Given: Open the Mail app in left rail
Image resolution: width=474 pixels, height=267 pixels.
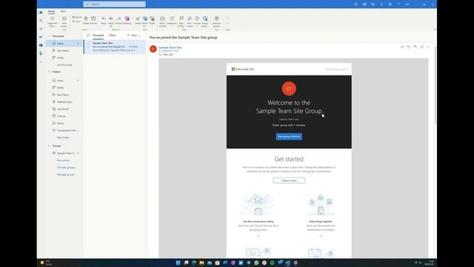Looking at the screenshot, I should (41, 13).
